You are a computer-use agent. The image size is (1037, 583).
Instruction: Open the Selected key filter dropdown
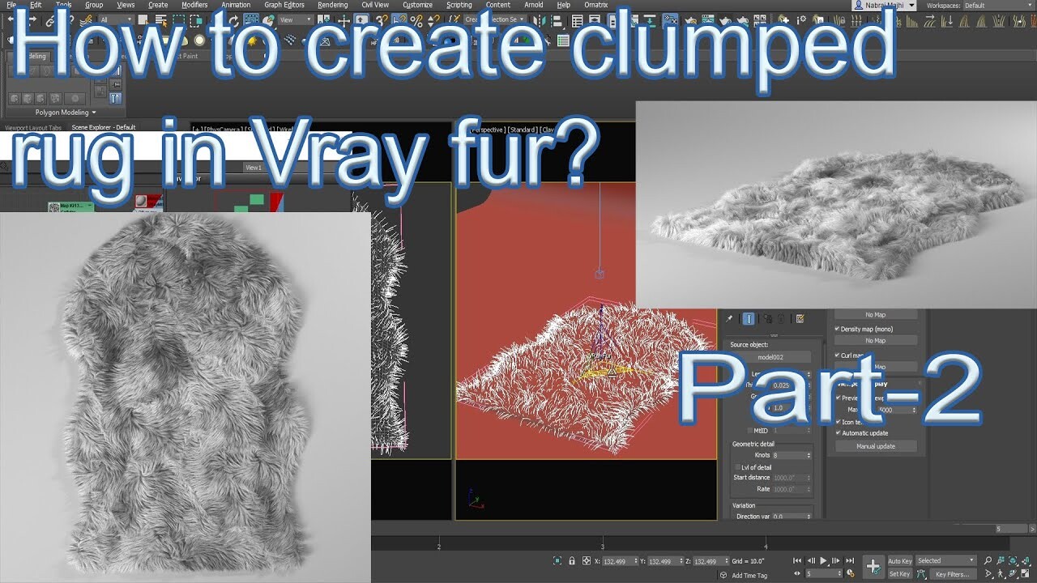pyautogui.click(x=945, y=560)
